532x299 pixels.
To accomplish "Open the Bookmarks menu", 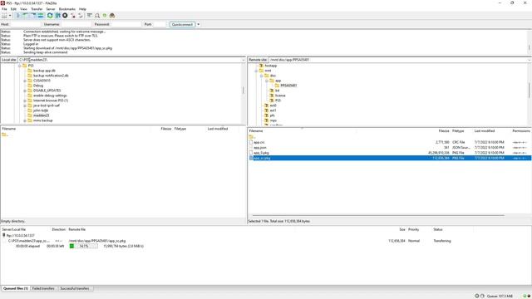I will click(67, 9).
